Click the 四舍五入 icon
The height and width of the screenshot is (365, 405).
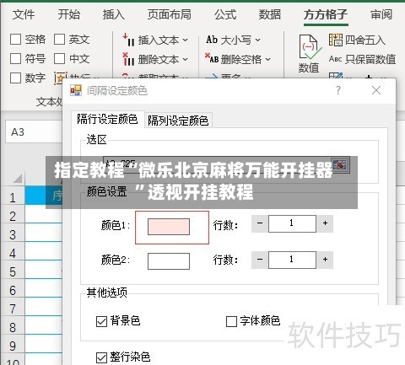click(336, 40)
